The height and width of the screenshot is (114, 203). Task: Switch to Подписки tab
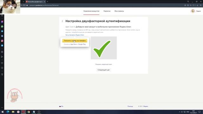[x=107, y=11]
